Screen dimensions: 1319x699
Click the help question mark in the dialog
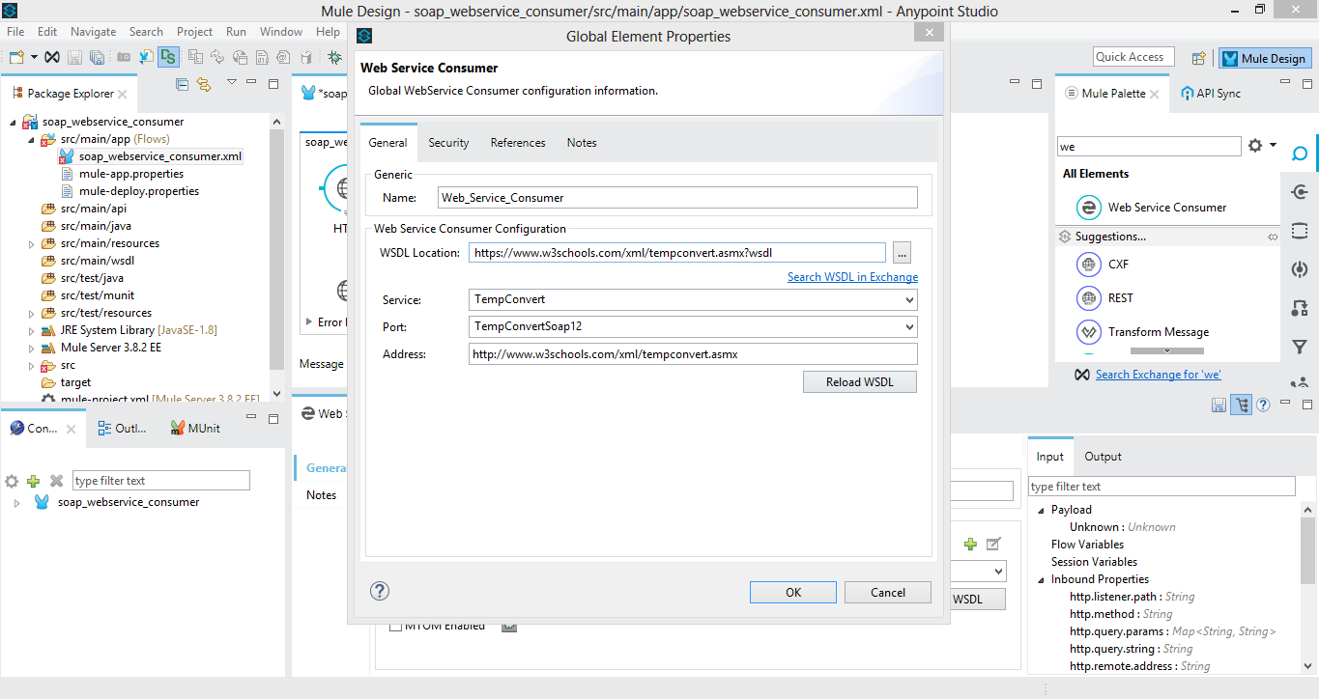pyautogui.click(x=380, y=591)
